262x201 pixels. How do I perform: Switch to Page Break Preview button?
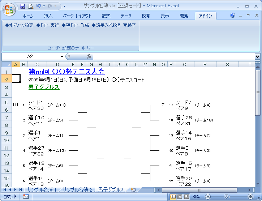pos(186,197)
